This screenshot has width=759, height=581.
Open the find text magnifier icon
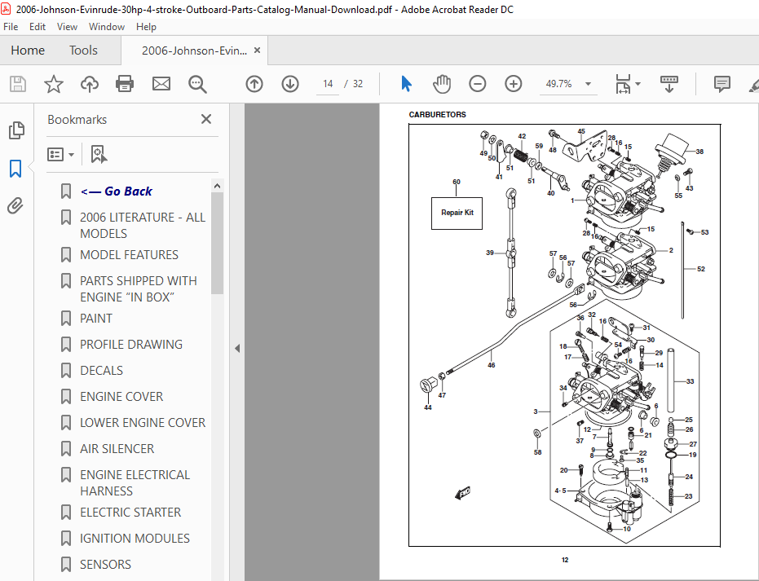pos(197,84)
